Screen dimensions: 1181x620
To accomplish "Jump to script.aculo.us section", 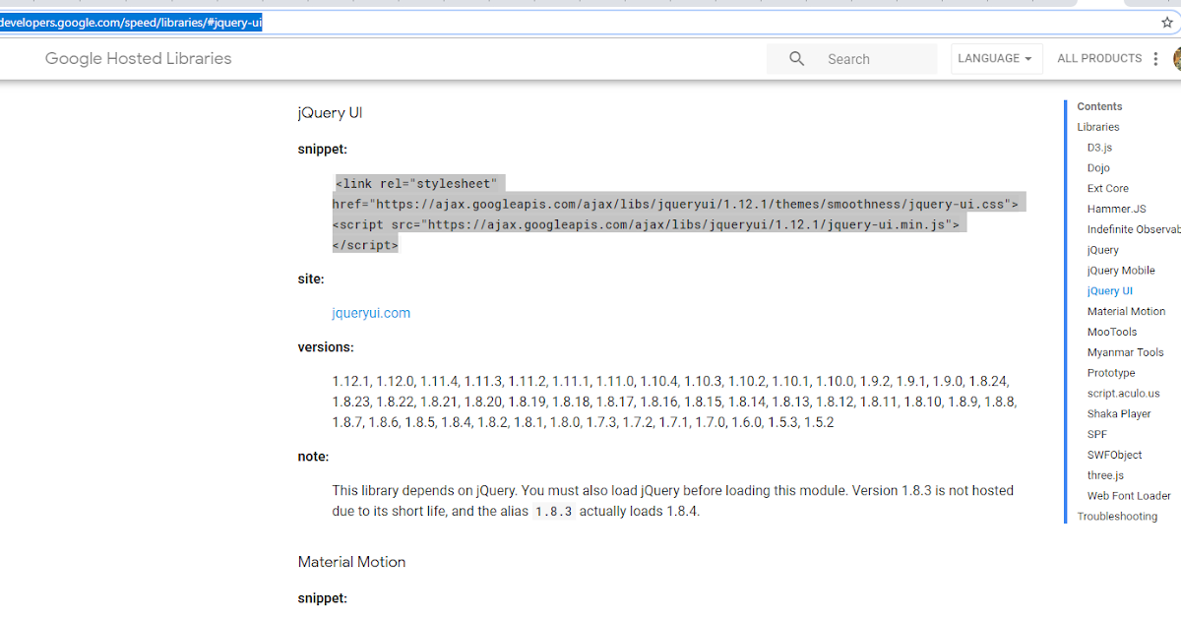I will [1123, 394].
